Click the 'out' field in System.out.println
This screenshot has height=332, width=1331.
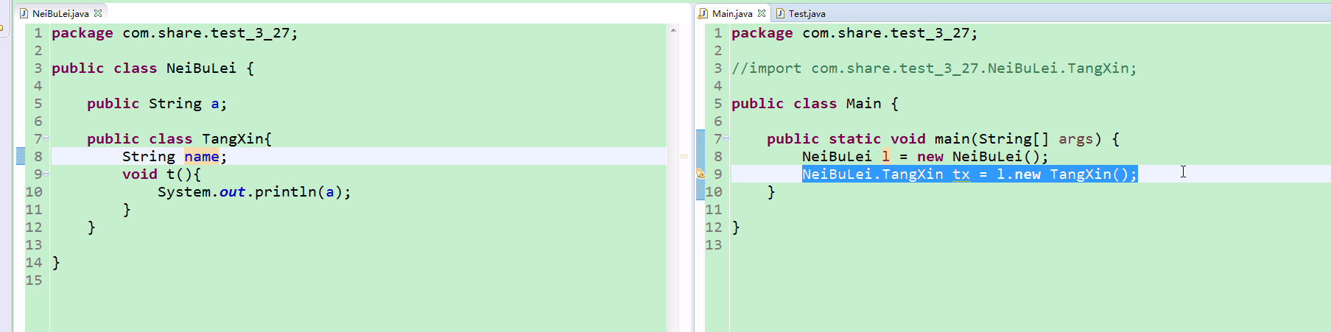tap(233, 192)
